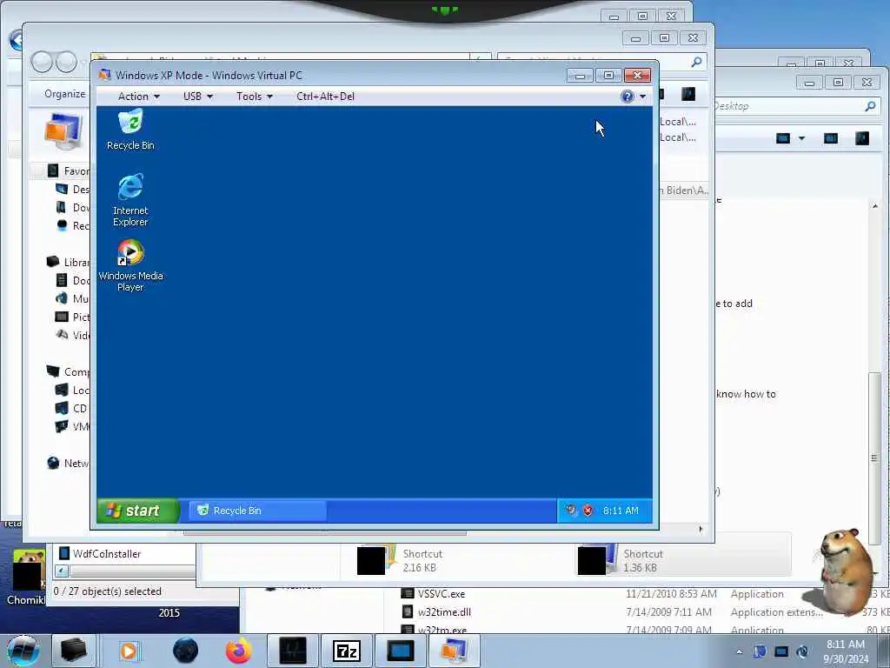The image size is (890, 668).
Task: Open 7-Zip from the taskbar
Action: tap(347, 651)
